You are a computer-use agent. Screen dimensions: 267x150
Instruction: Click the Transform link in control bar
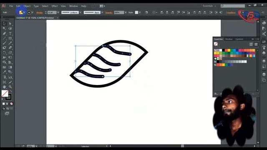click(x=231, y=12)
